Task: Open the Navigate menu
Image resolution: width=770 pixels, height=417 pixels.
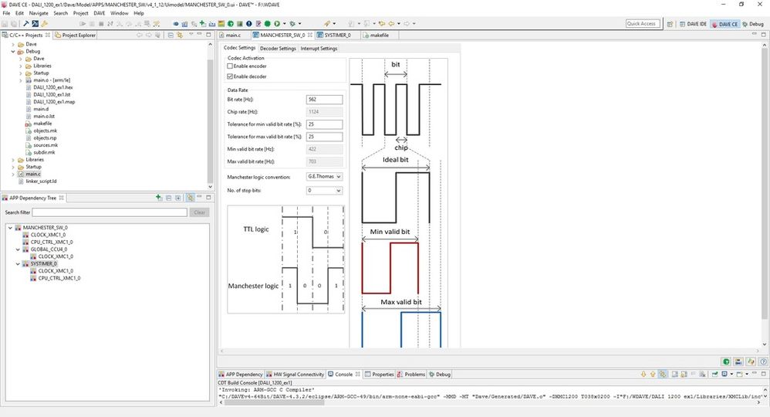Action: tap(39, 13)
